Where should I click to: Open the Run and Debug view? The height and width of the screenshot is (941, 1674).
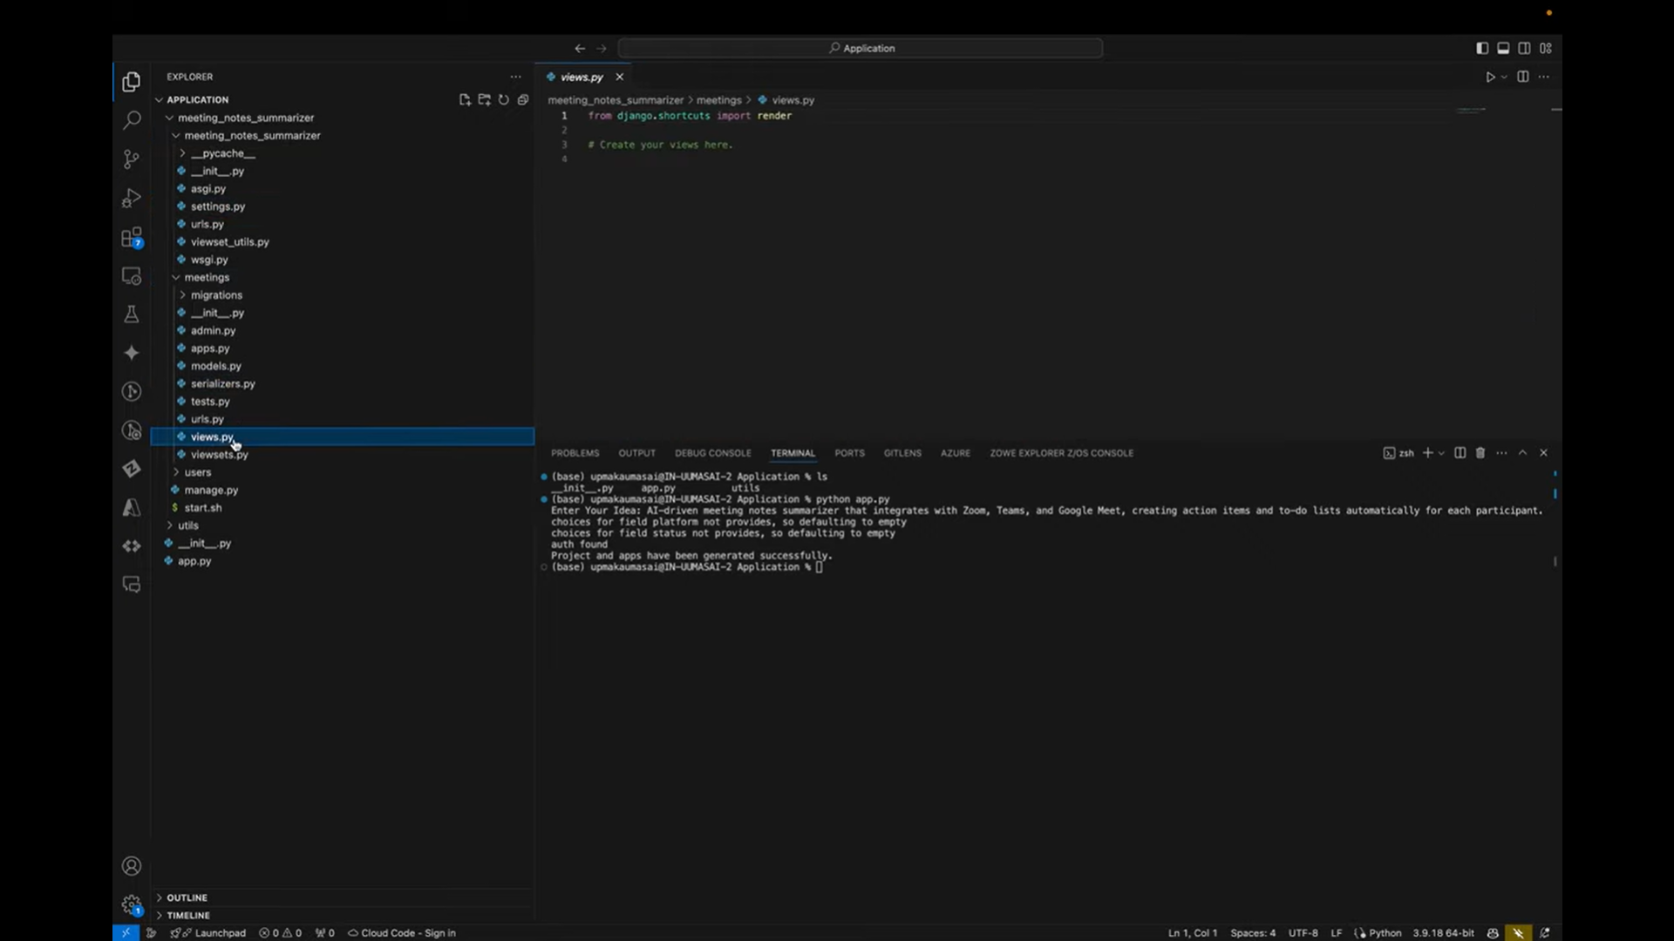click(132, 199)
